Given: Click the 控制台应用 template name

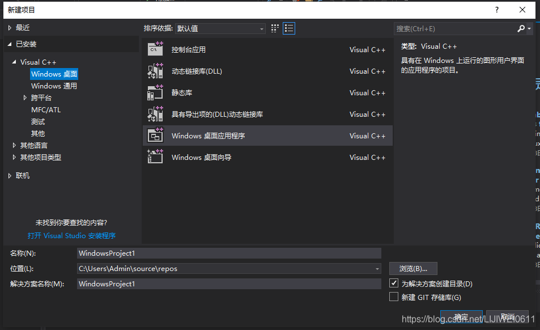Looking at the screenshot, I should pos(188,49).
